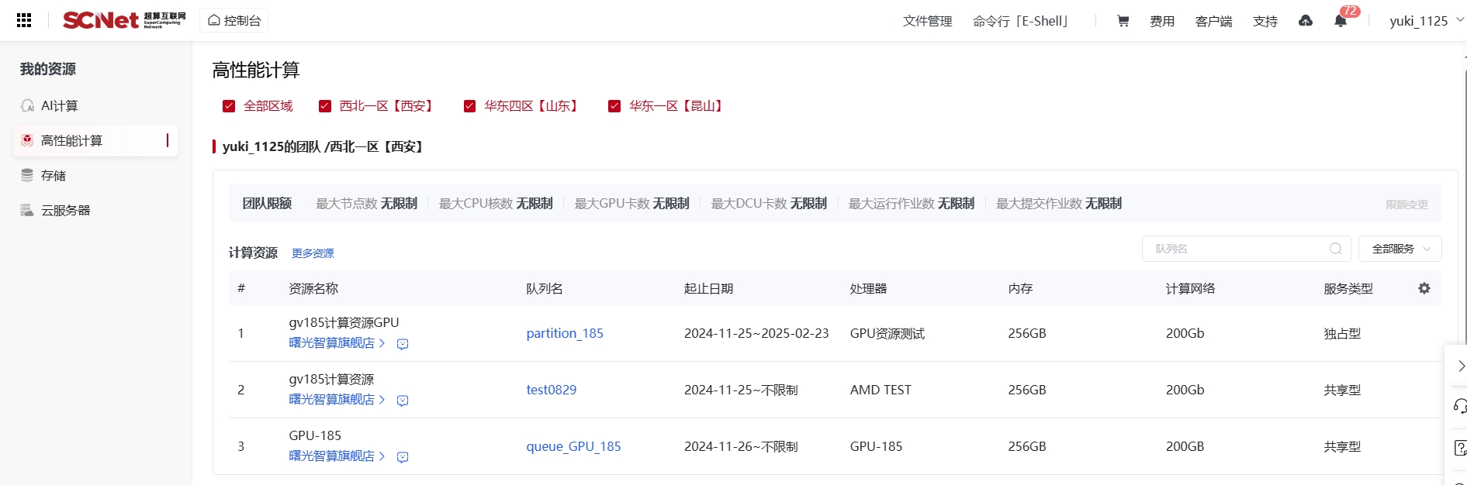
Task: Click the search magnifier in queue field
Action: click(1335, 249)
